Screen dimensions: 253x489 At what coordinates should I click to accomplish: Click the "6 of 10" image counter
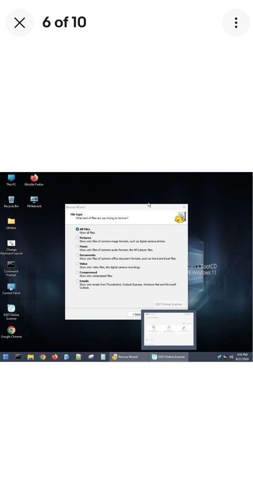point(64,22)
